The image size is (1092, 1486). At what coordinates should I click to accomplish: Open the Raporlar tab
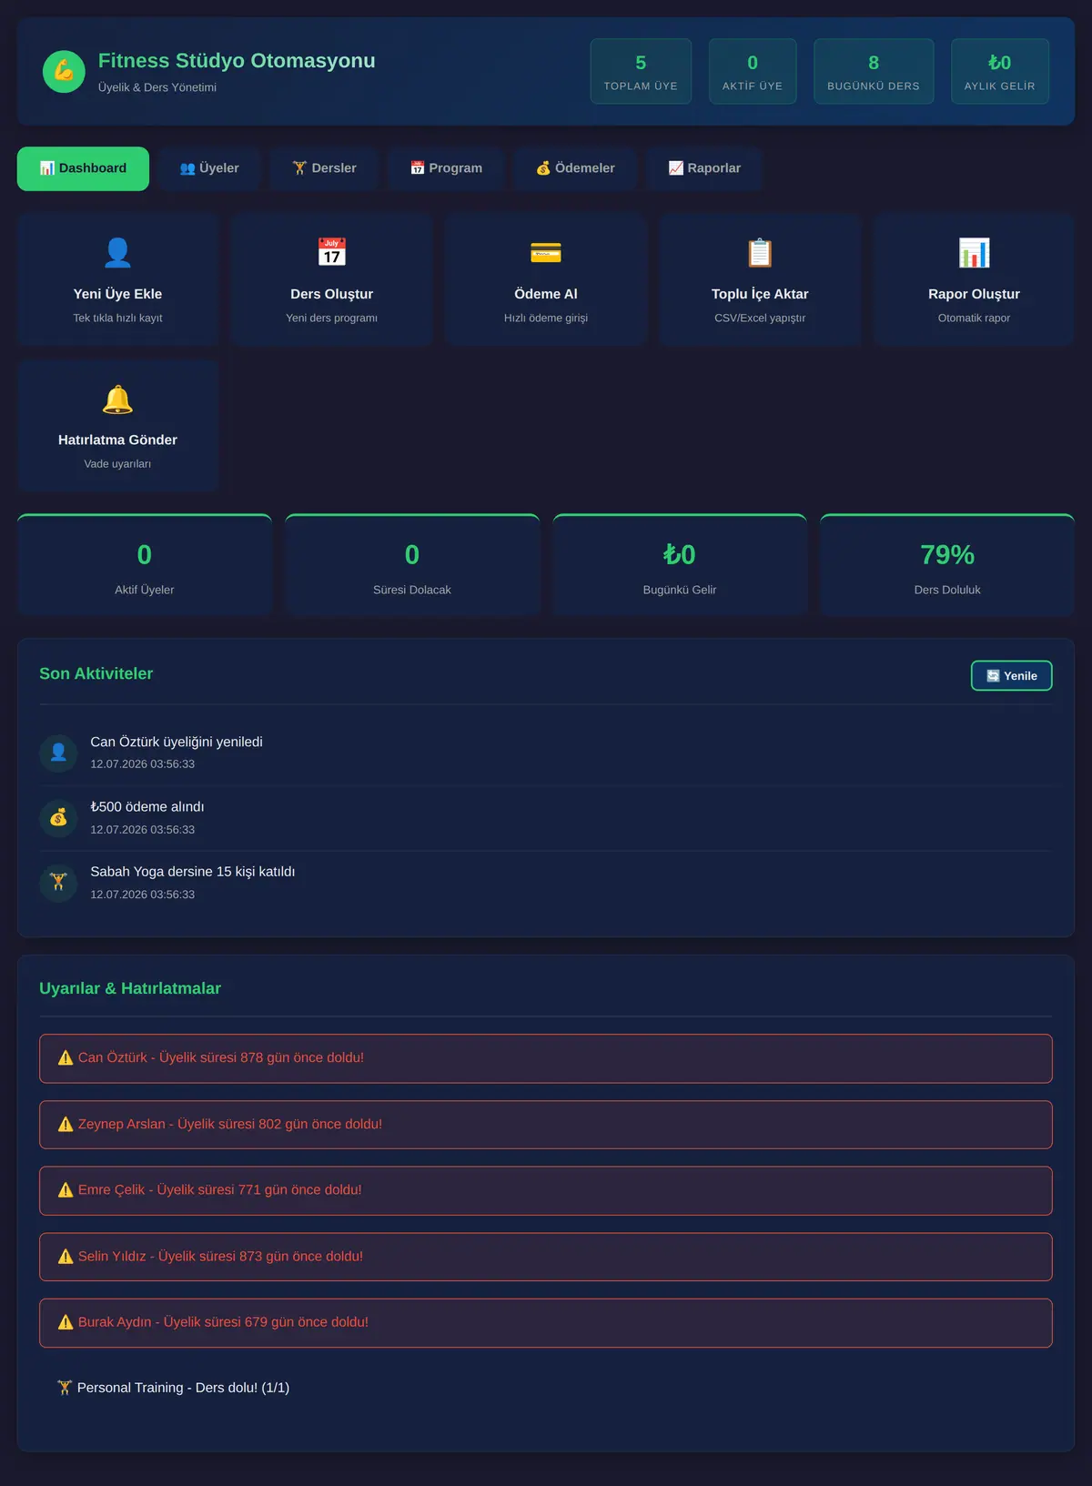pyautogui.click(x=704, y=168)
